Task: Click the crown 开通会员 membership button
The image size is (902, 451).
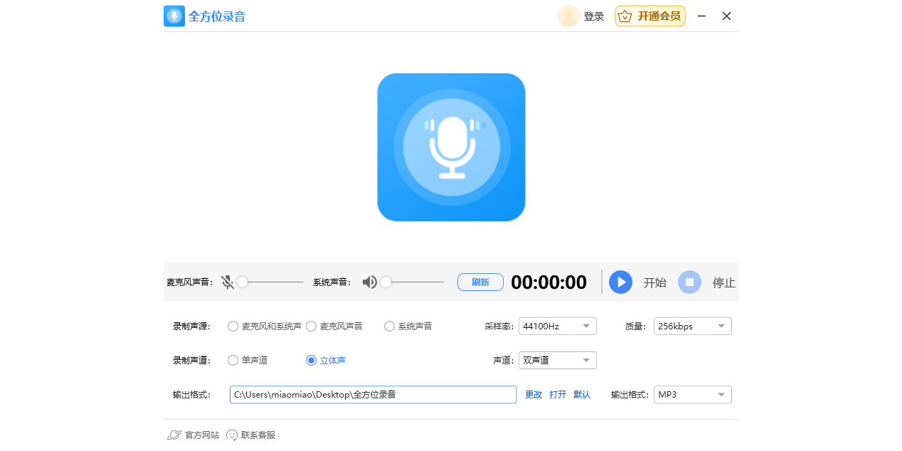Action: pyautogui.click(x=649, y=16)
